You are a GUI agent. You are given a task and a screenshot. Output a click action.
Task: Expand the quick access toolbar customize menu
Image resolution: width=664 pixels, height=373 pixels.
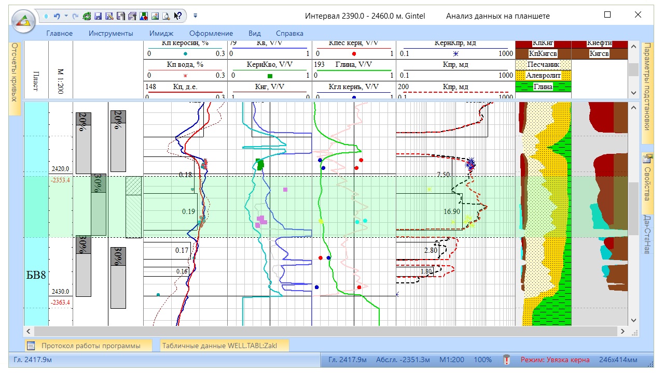(x=196, y=16)
